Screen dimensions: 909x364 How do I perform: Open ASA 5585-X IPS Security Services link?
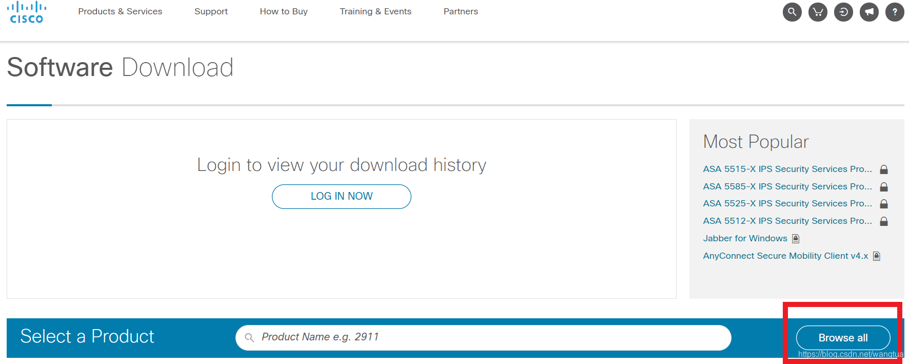pyautogui.click(x=787, y=186)
